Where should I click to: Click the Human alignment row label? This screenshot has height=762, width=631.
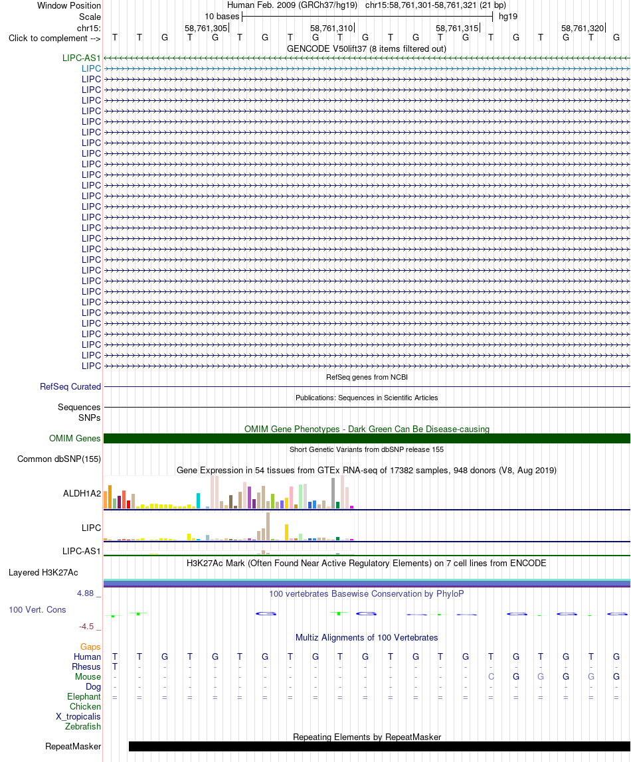coord(88,656)
